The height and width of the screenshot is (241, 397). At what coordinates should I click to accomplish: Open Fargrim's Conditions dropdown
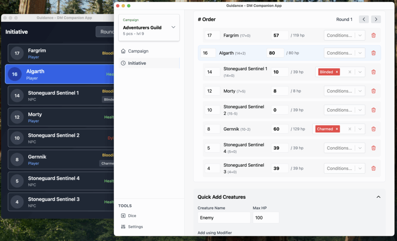coord(344,35)
